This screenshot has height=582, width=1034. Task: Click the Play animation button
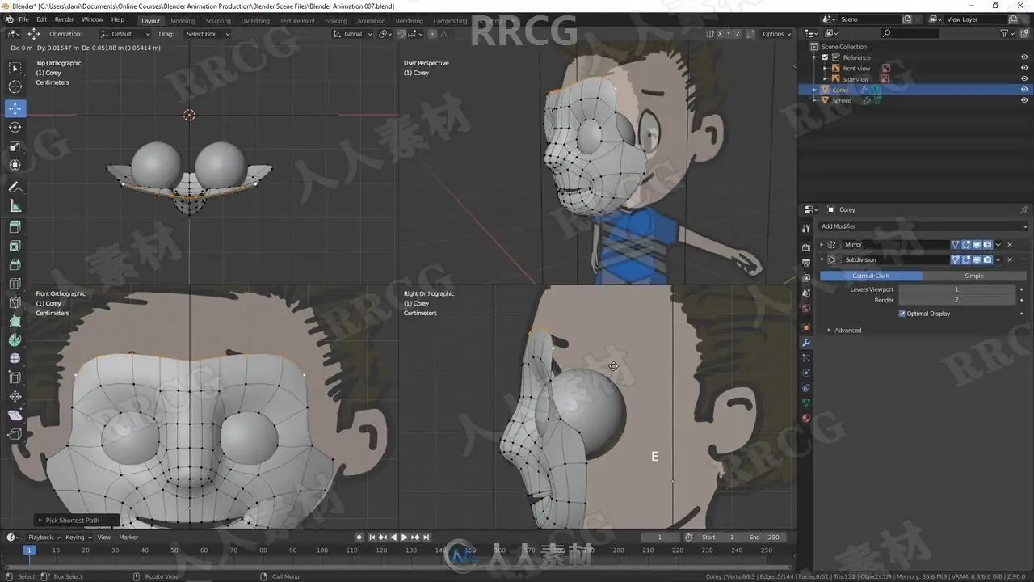coord(404,538)
